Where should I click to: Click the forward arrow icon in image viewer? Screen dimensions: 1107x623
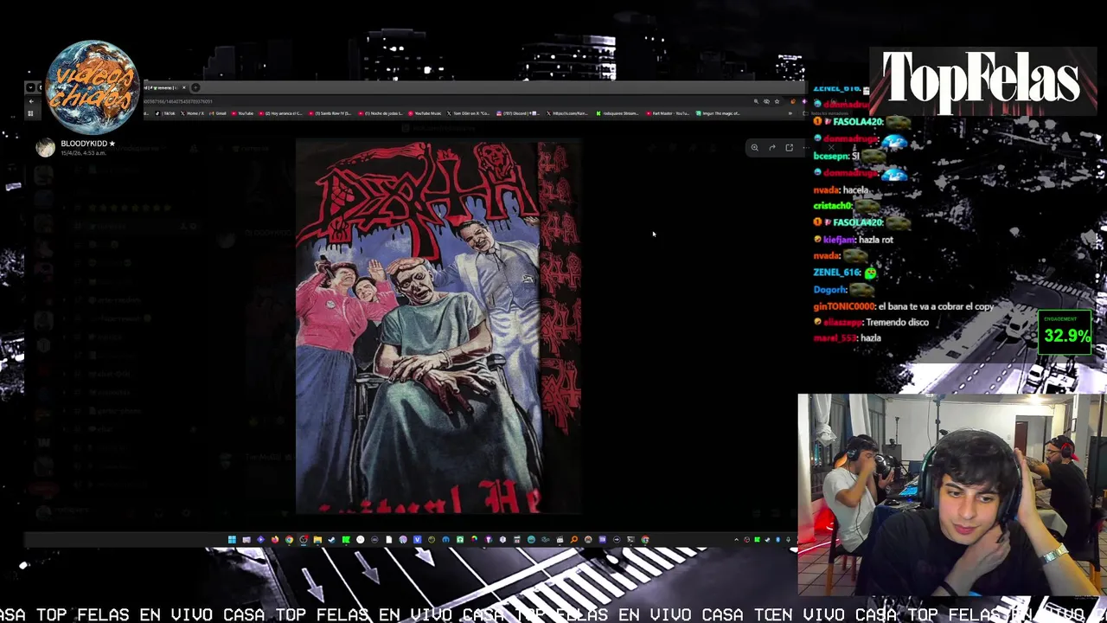(772, 148)
